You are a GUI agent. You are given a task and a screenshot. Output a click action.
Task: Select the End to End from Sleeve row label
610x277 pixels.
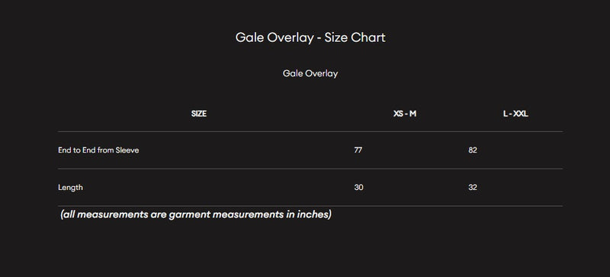click(98, 150)
